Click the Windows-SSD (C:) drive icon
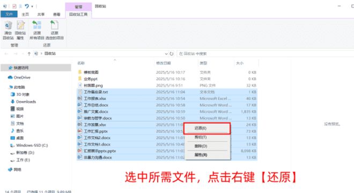 pos(13,145)
